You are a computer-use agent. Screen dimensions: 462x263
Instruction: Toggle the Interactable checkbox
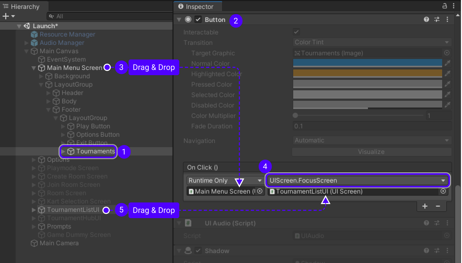click(296, 32)
